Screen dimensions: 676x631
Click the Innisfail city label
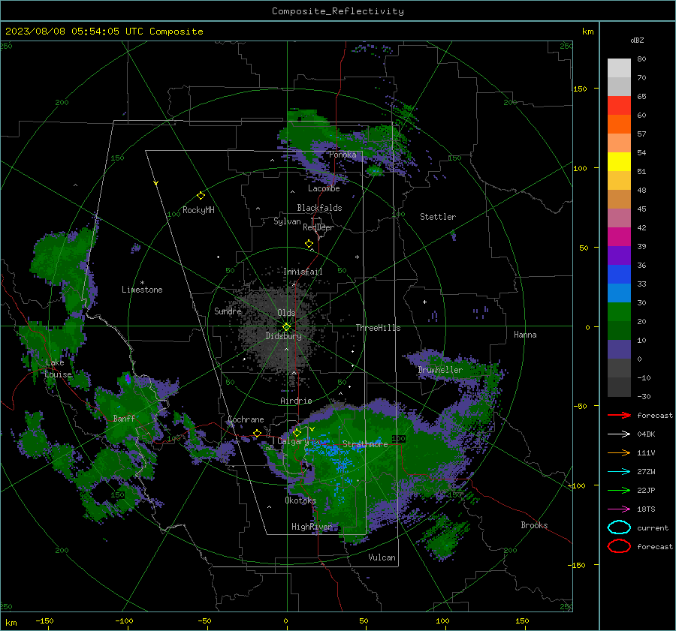pos(303,272)
